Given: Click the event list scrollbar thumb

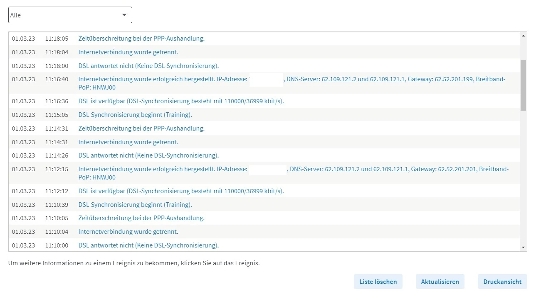Looking at the screenshot, I should (523, 85).
